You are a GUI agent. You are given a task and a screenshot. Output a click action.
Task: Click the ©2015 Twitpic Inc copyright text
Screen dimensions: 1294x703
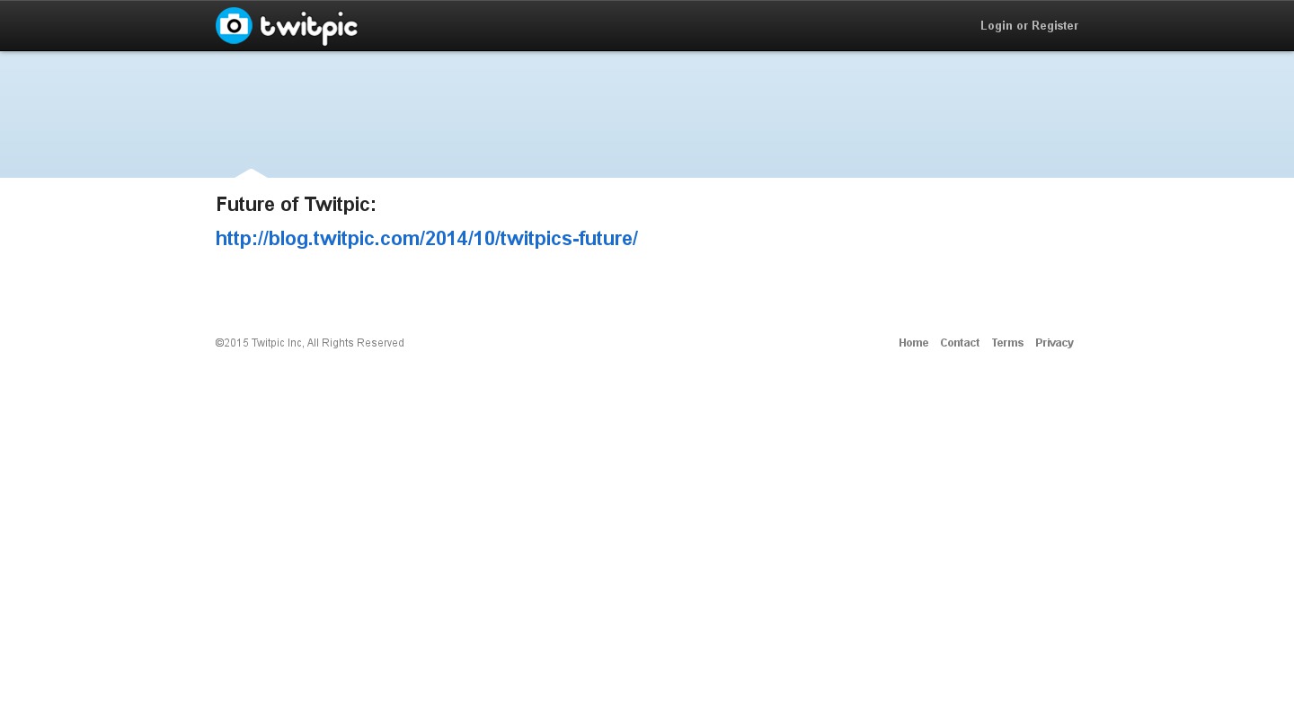(270, 343)
